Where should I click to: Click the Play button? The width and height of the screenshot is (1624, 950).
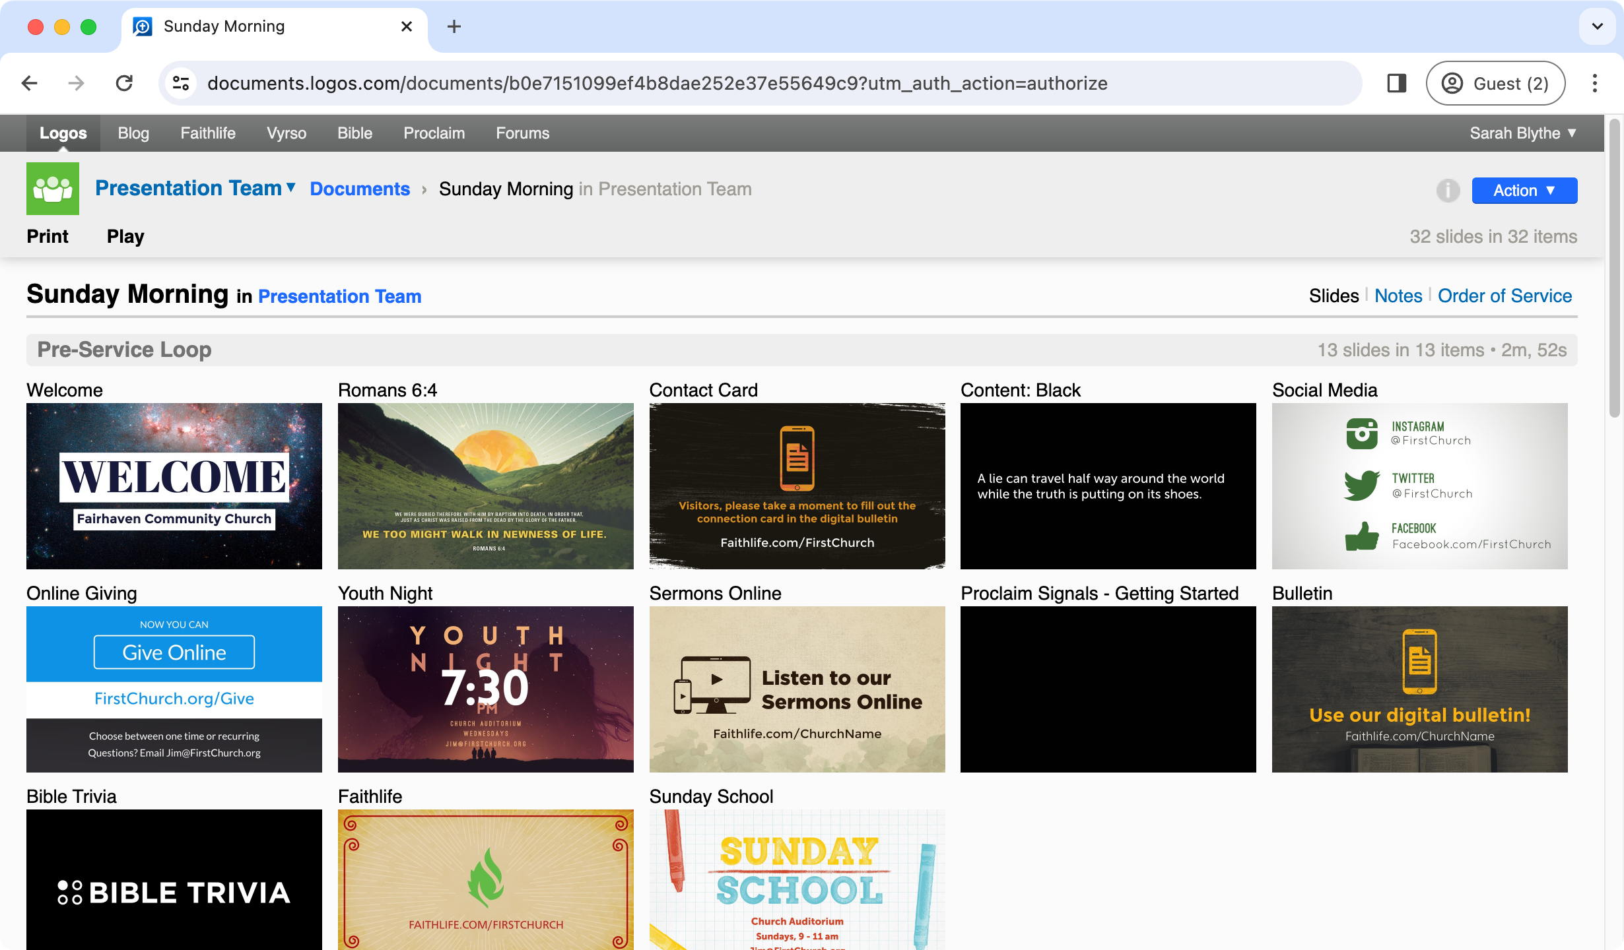[125, 236]
